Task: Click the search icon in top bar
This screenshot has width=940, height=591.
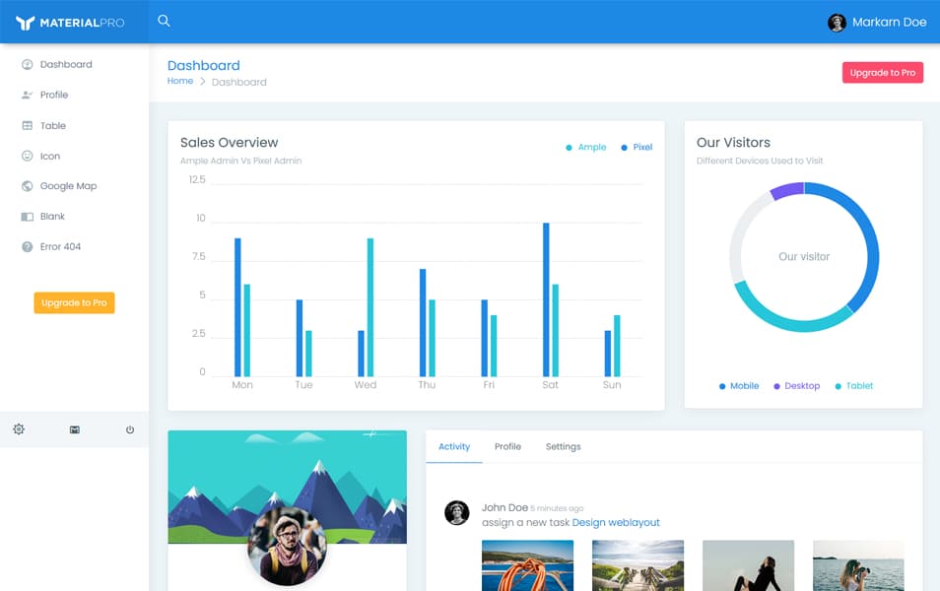Action: pos(164,20)
